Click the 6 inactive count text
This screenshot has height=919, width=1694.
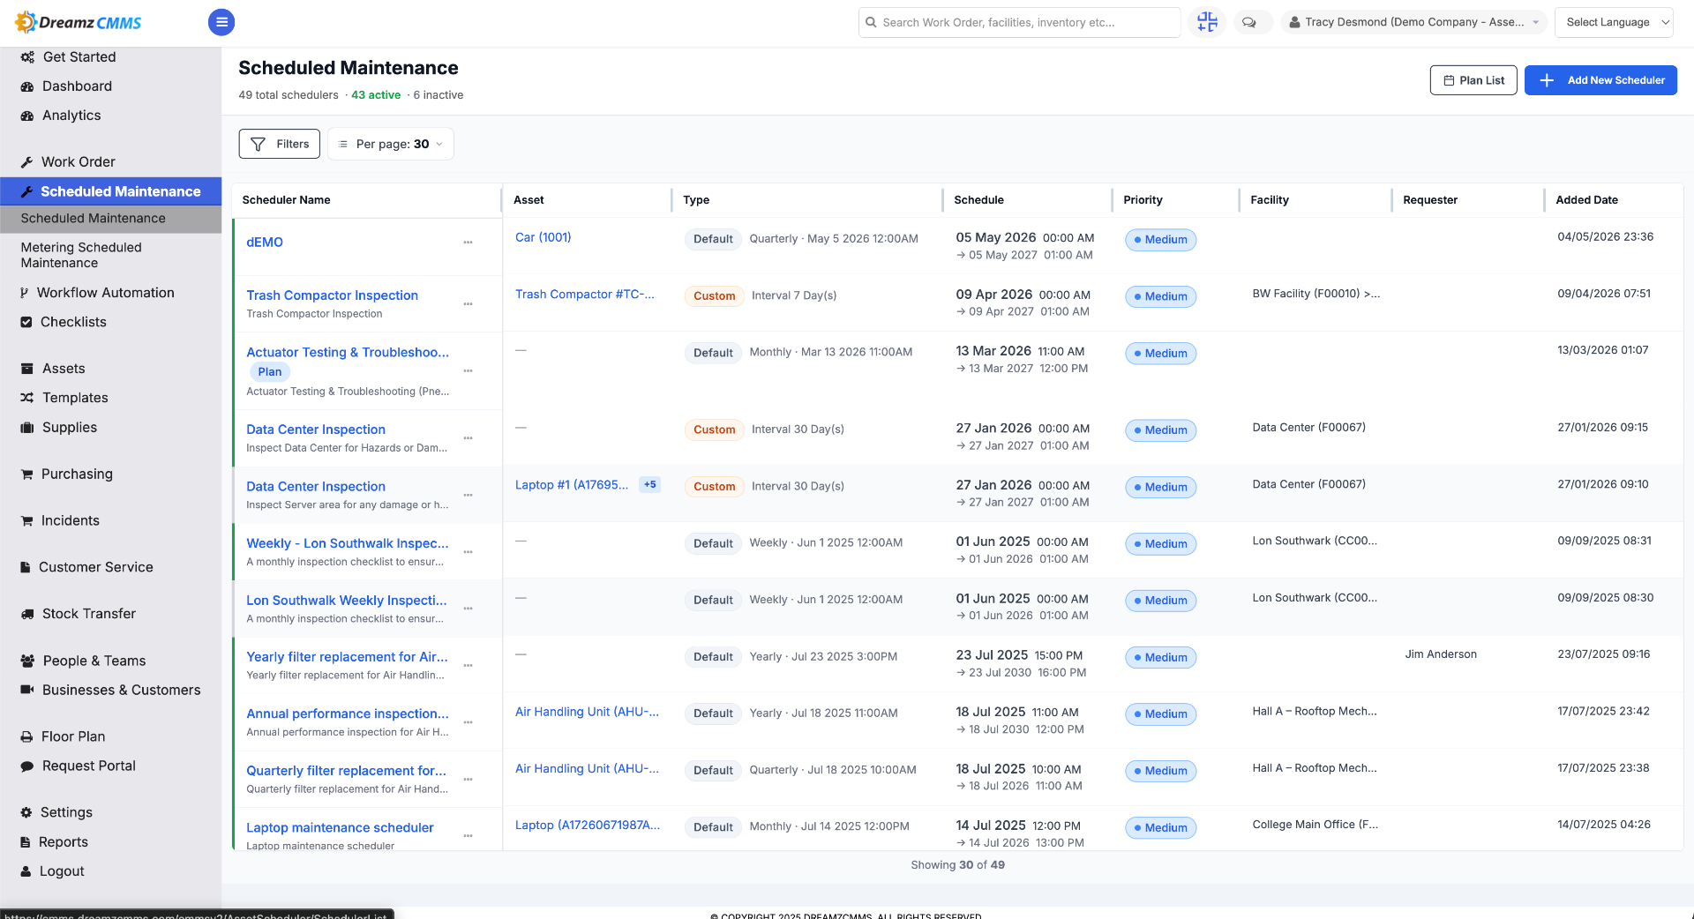coord(438,95)
